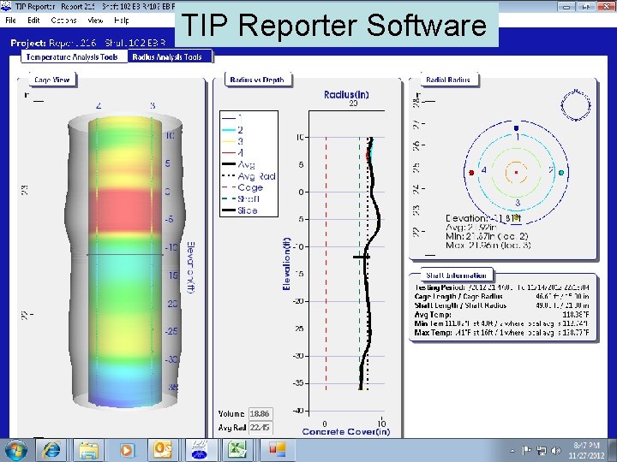
Task: Click the taskbar clock and date
Action: coord(586,450)
